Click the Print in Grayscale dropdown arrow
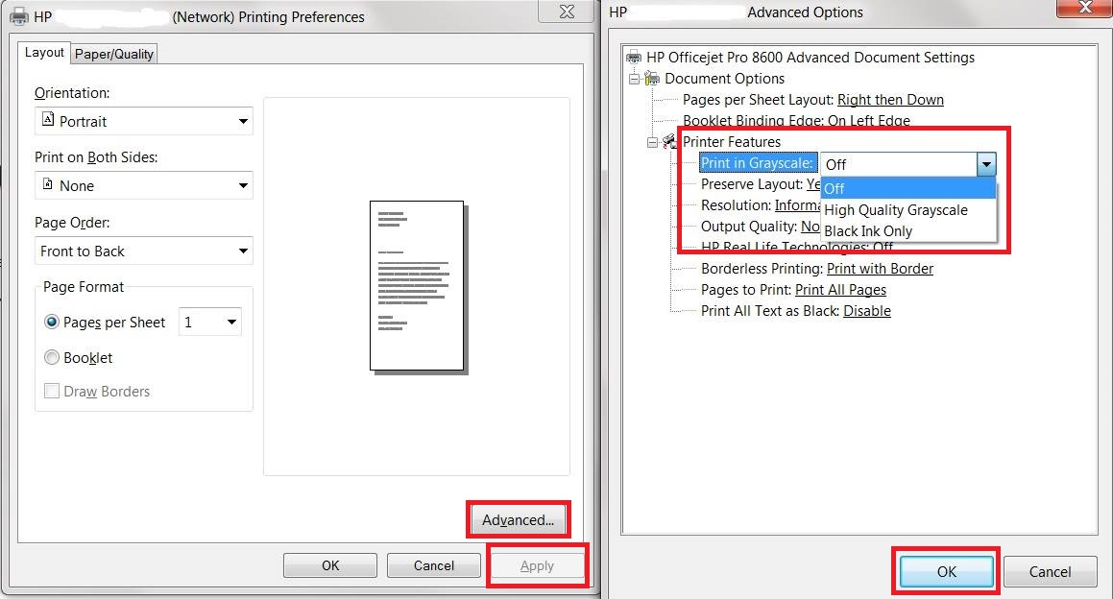1113x599 pixels. 986,165
